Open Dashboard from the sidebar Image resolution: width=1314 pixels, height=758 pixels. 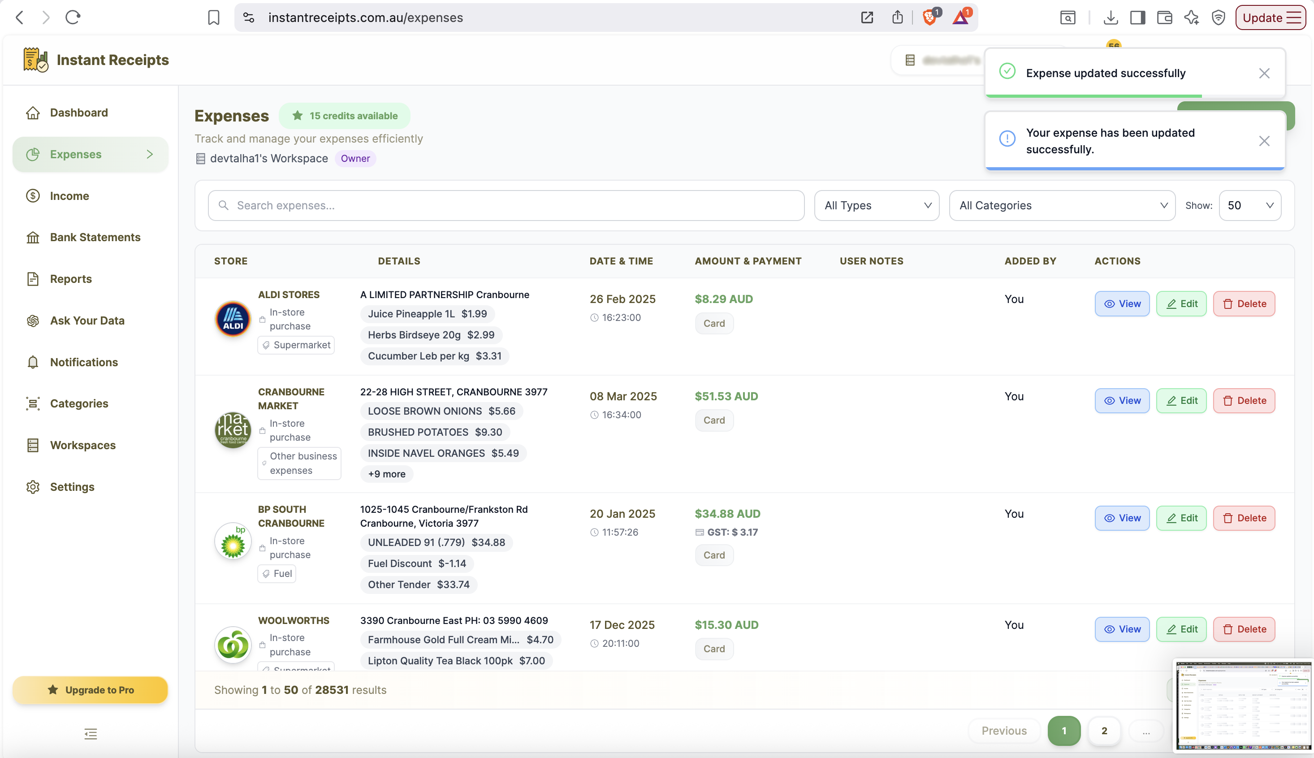[x=78, y=113]
